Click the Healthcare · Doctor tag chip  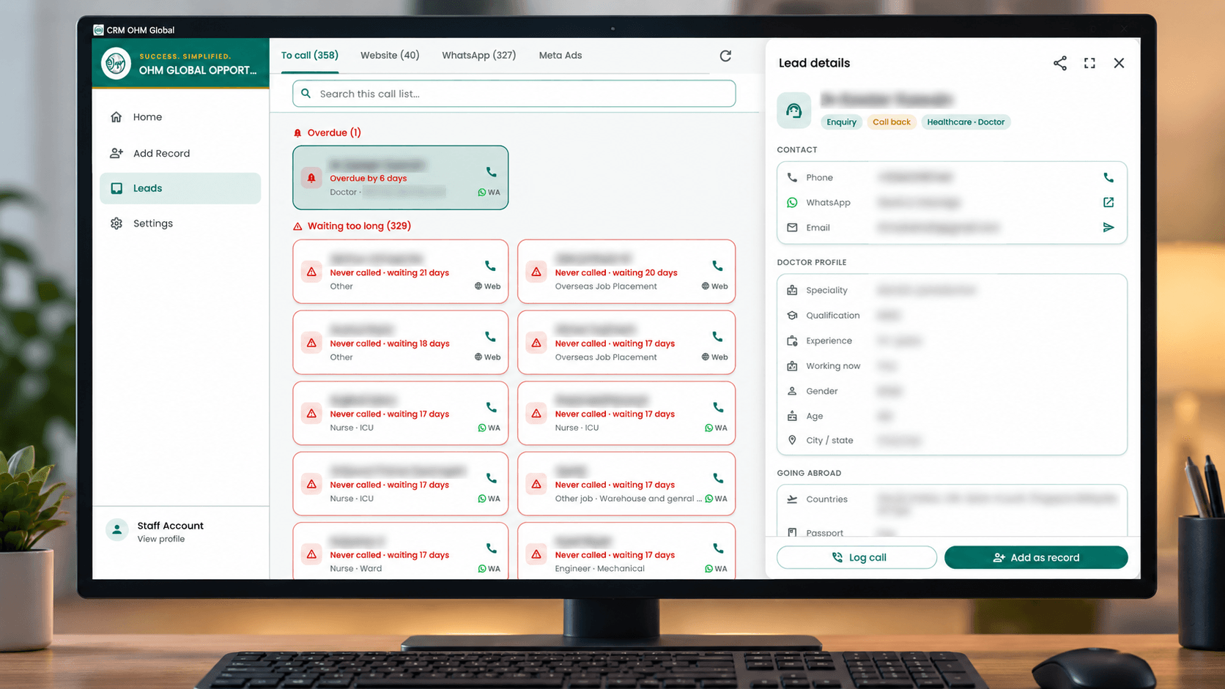(x=966, y=122)
